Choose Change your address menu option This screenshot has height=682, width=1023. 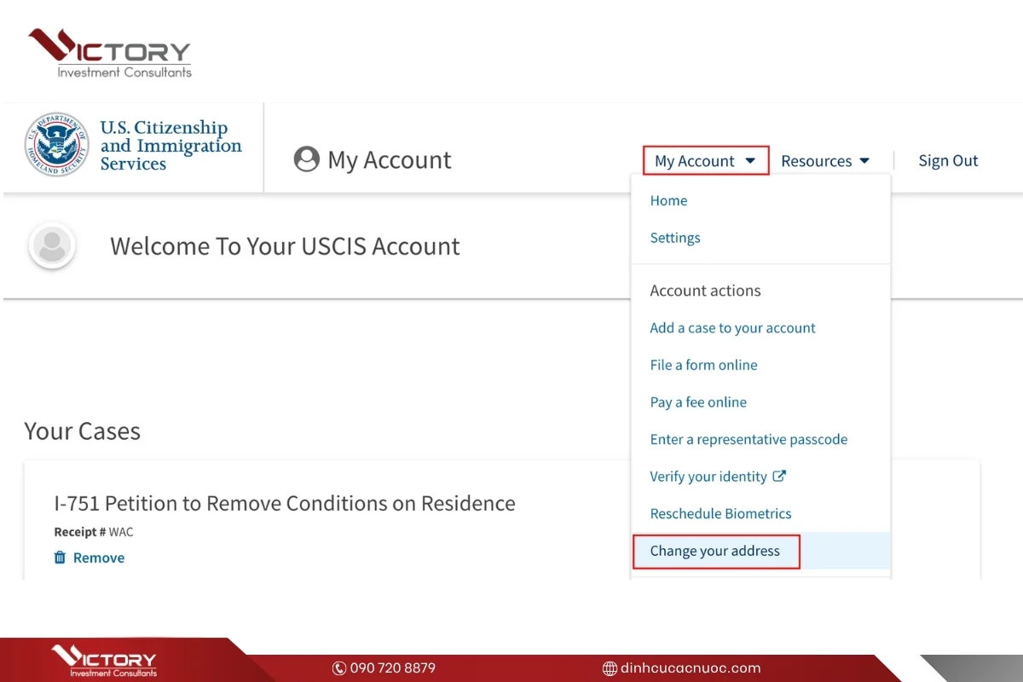[x=715, y=551]
